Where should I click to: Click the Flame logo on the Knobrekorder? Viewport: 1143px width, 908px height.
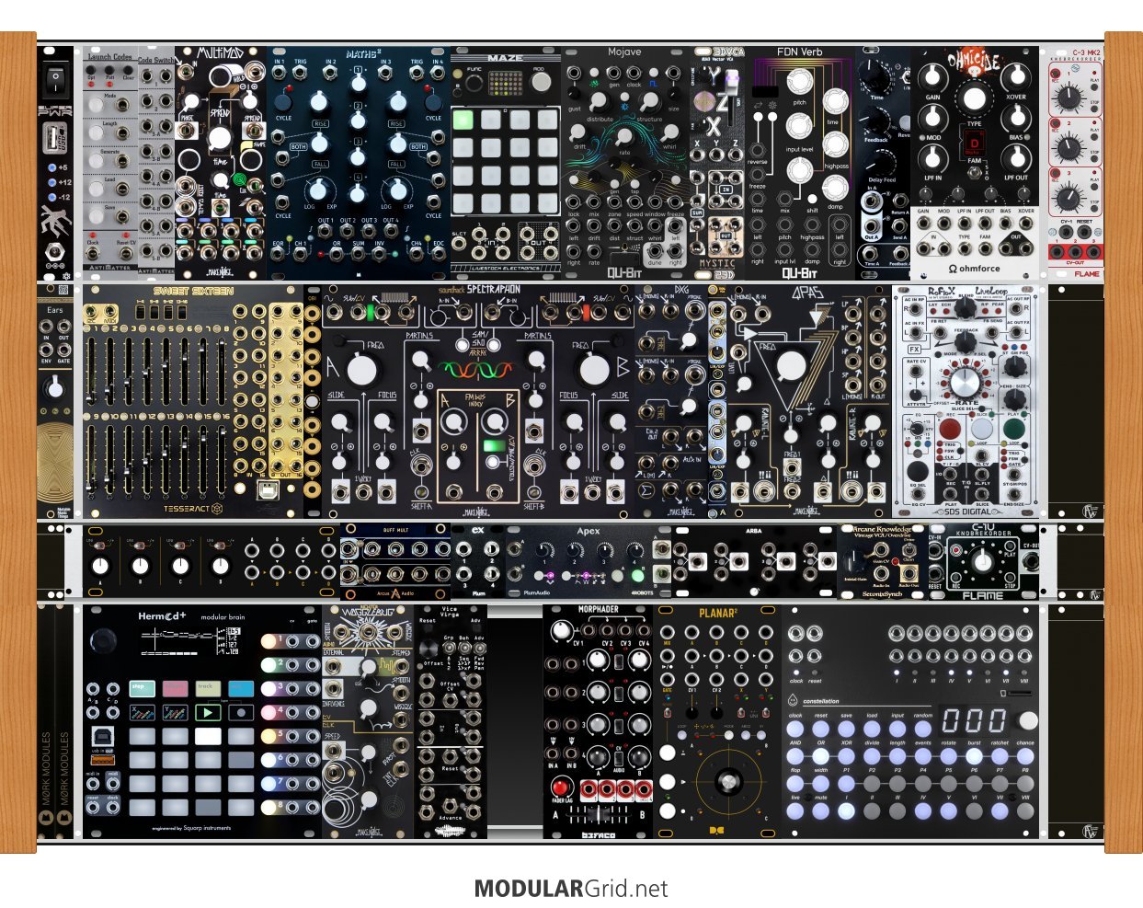pyautogui.click(x=982, y=595)
